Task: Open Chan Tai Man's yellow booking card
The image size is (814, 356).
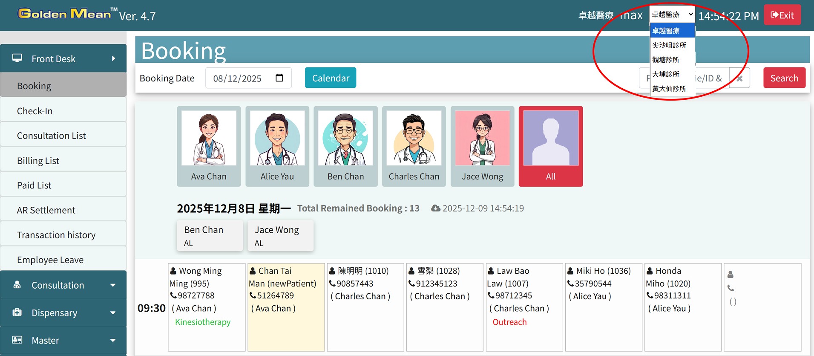Action: click(x=286, y=307)
